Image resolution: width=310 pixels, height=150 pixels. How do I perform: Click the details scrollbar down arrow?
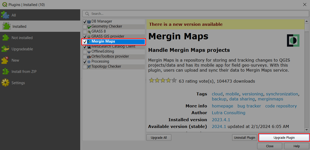(307, 130)
